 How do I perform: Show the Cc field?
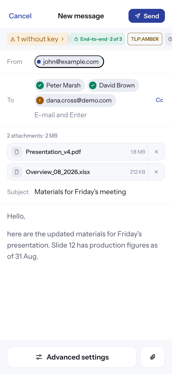(159, 100)
